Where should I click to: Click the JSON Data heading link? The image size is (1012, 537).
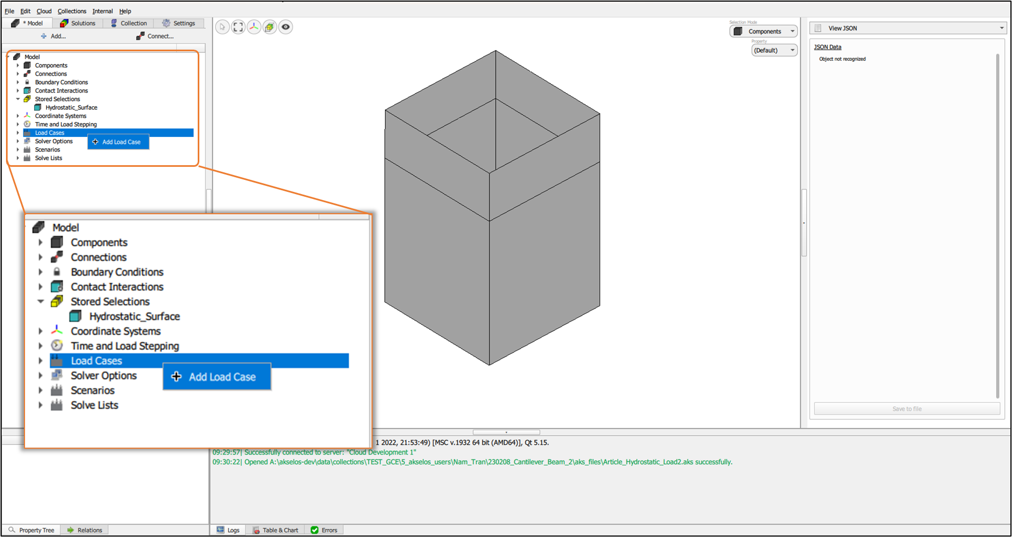827,47
